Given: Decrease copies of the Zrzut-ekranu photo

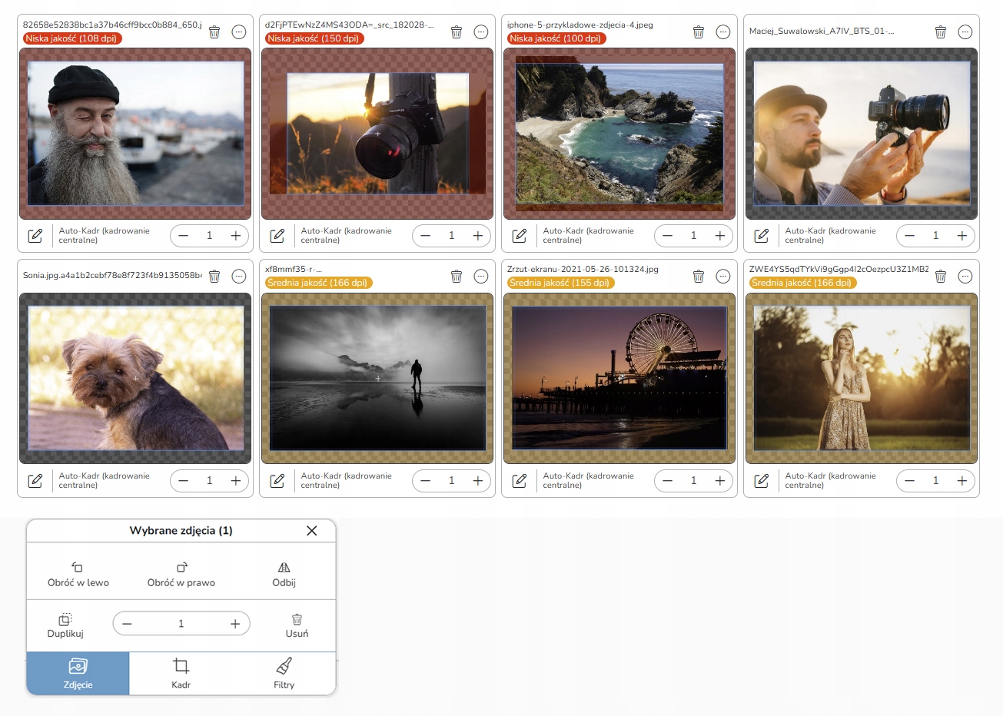Looking at the screenshot, I should 667,481.
